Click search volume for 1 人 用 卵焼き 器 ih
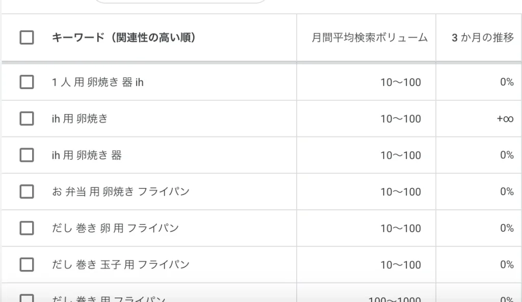The width and height of the screenshot is (522, 302). click(401, 82)
